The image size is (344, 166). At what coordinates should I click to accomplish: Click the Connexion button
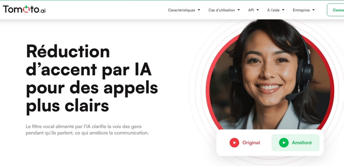(336, 10)
